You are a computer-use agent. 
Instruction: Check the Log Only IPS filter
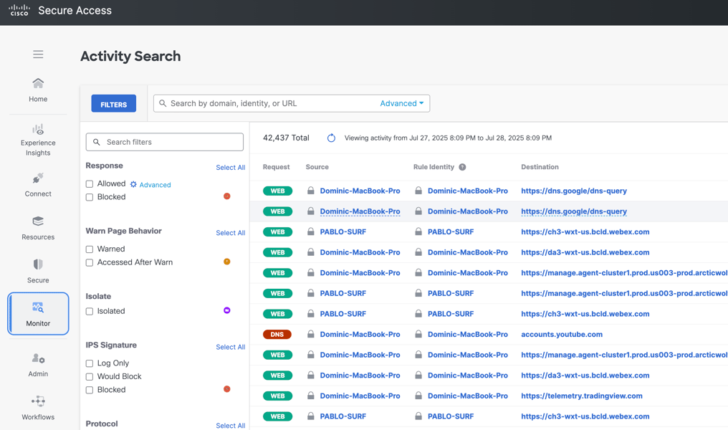[90, 363]
